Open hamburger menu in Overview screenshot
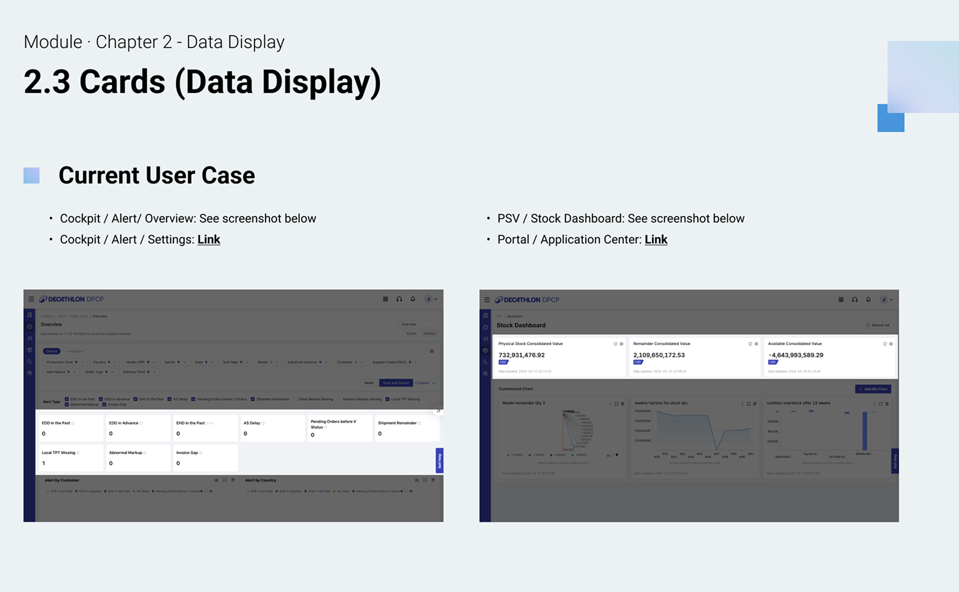The height and width of the screenshot is (592, 959). click(x=31, y=299)
